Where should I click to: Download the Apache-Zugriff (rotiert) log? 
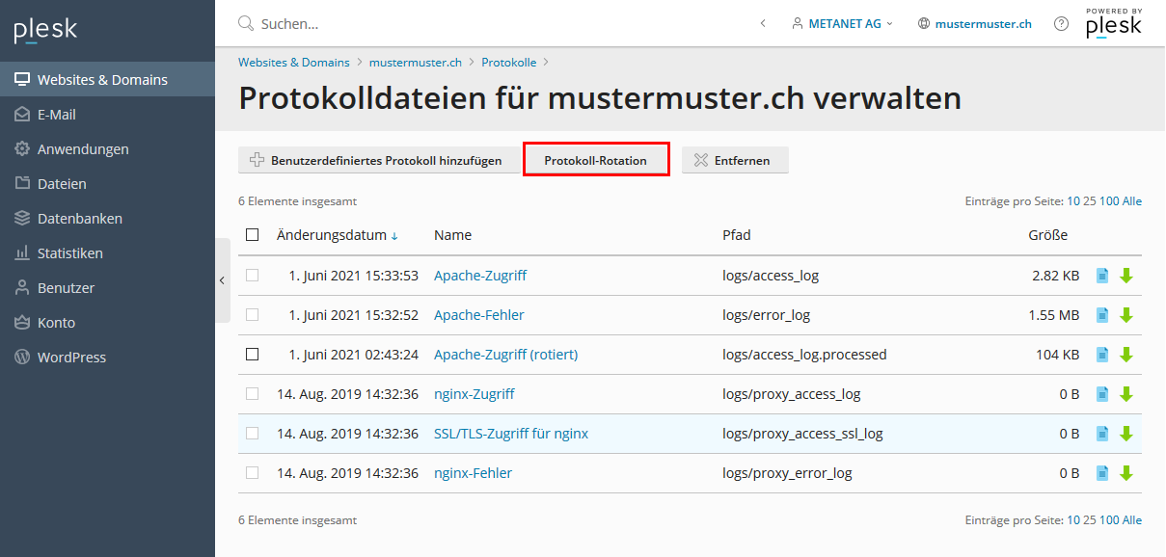[x=1125, y=355]
